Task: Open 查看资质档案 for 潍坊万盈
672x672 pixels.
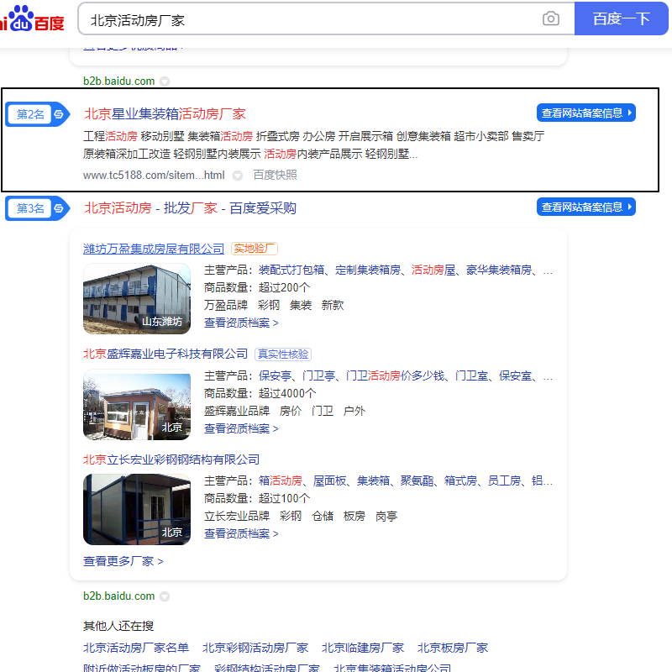Action: (x=241, y=323)
